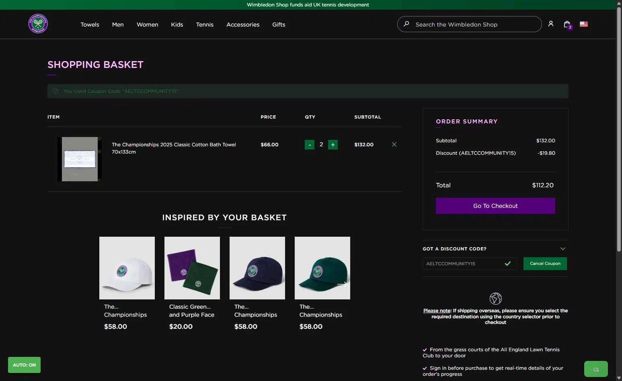Click the $20.00 face cloth price
The image size is (622, 381).
click(x=181, y=326)
